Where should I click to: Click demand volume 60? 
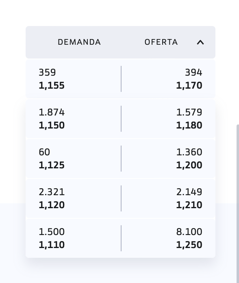coord(44,152)
